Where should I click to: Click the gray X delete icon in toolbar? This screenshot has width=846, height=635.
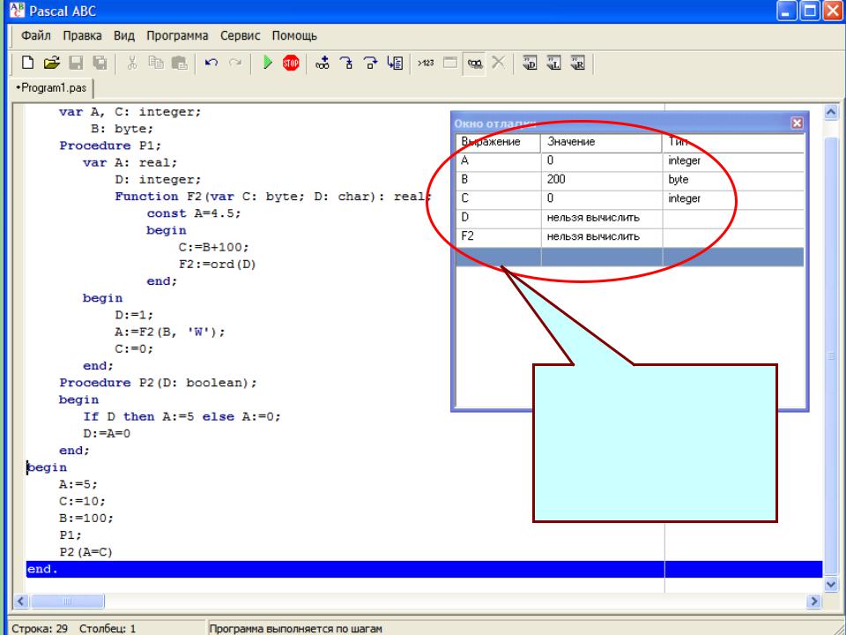(x=499, y=63)
